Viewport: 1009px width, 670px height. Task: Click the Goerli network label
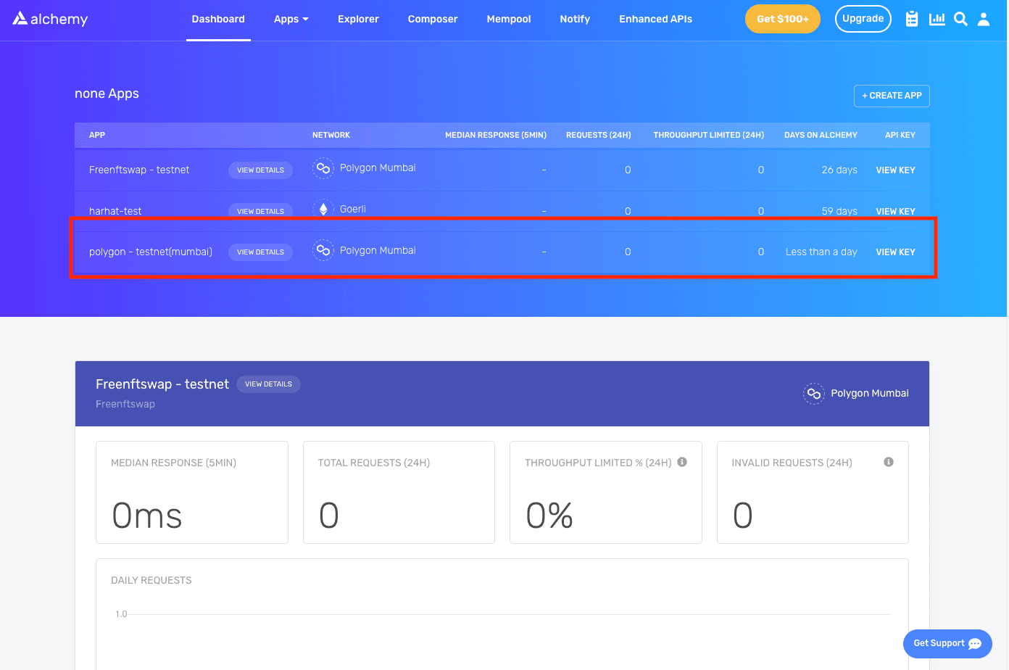(353, 210)
